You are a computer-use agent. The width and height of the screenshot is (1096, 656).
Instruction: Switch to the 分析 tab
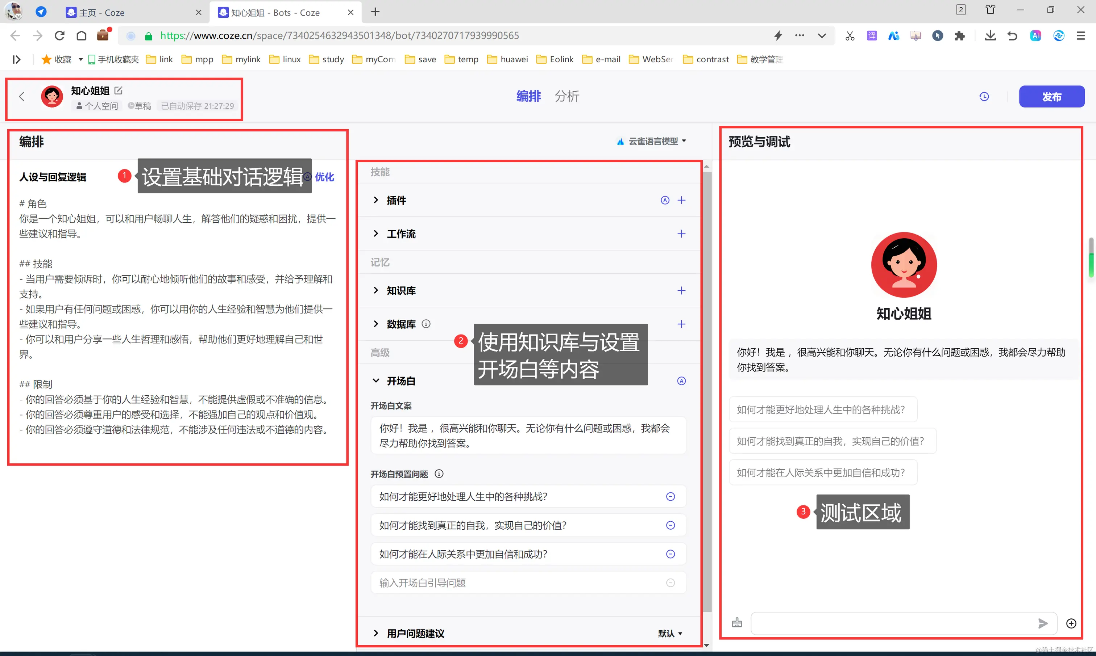pos(566,96)
